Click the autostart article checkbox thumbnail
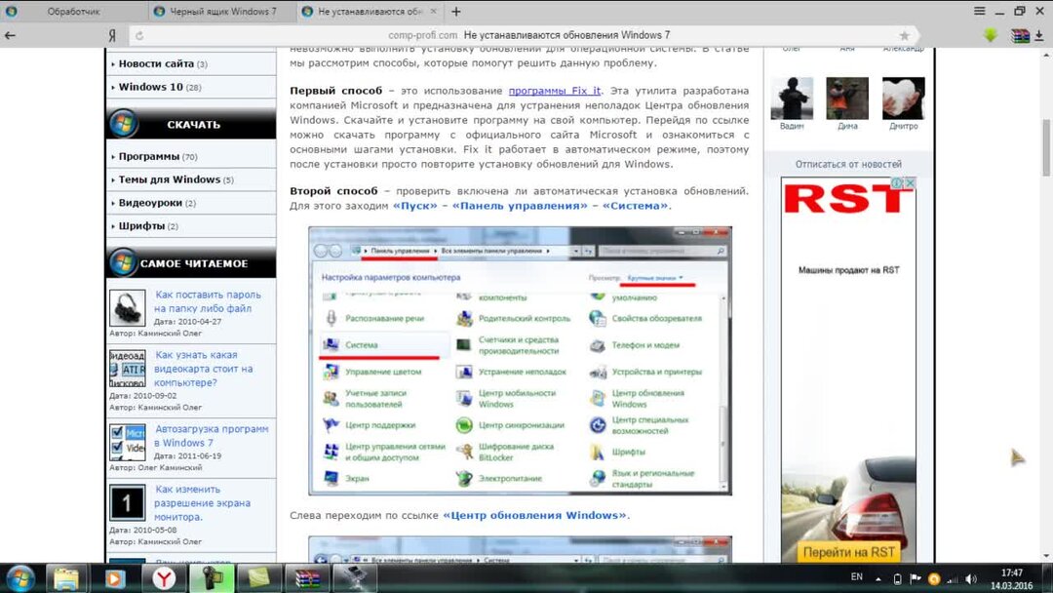 (x=127, y=442)
